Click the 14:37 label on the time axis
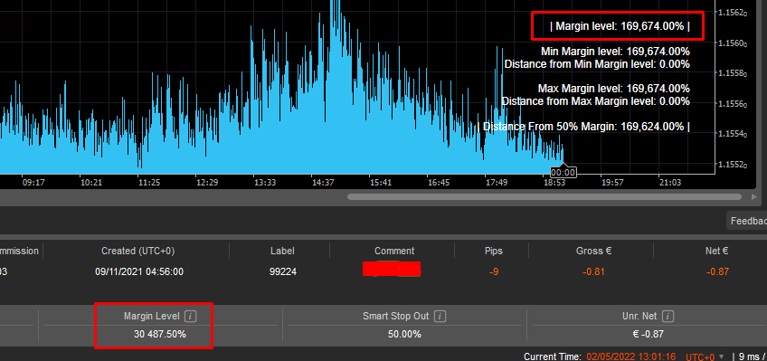767x361 pixels. click(323, 183)
